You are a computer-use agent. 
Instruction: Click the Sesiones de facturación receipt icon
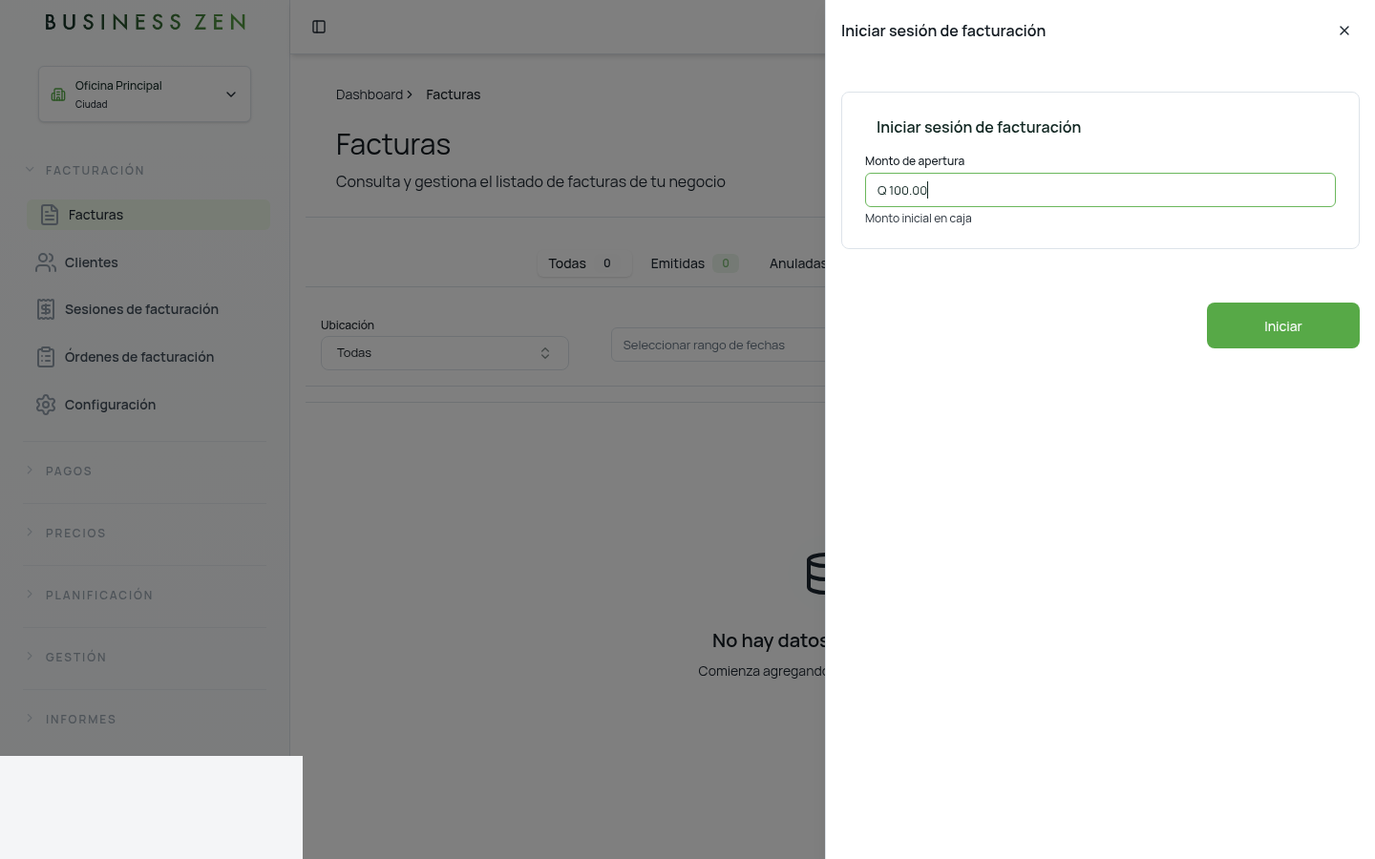pyautogui.click(x=46, y=309)
